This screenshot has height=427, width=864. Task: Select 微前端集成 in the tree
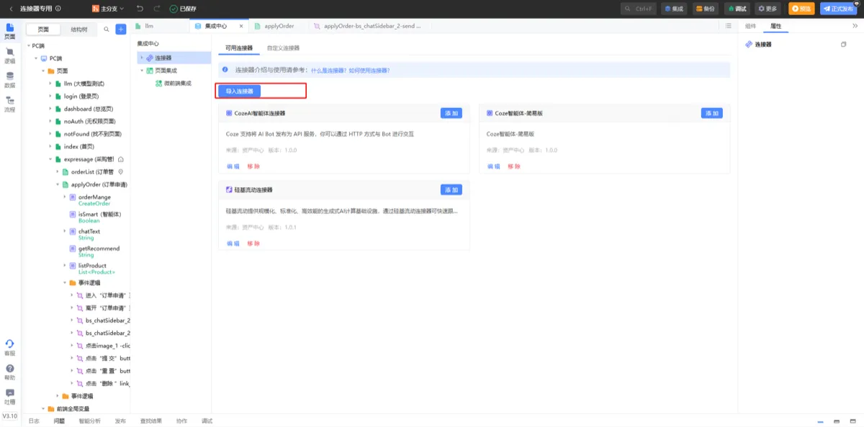pyautogui.click(x=177, y=84)
